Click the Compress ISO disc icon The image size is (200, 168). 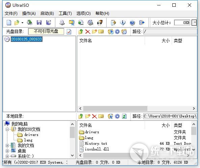(90, 23)
